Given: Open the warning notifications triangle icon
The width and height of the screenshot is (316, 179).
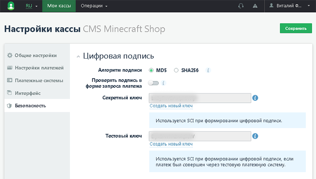Looking at the screenshot, I should (255, 6).
